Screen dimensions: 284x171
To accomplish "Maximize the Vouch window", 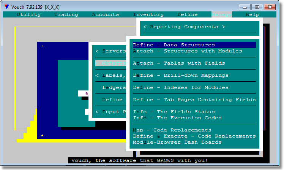I will coord(257,7).
